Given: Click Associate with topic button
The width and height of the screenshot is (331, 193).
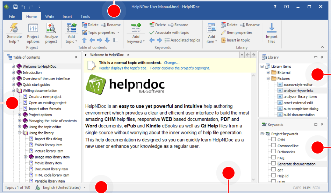Looking at the screenshot, I should pos(169,32).
